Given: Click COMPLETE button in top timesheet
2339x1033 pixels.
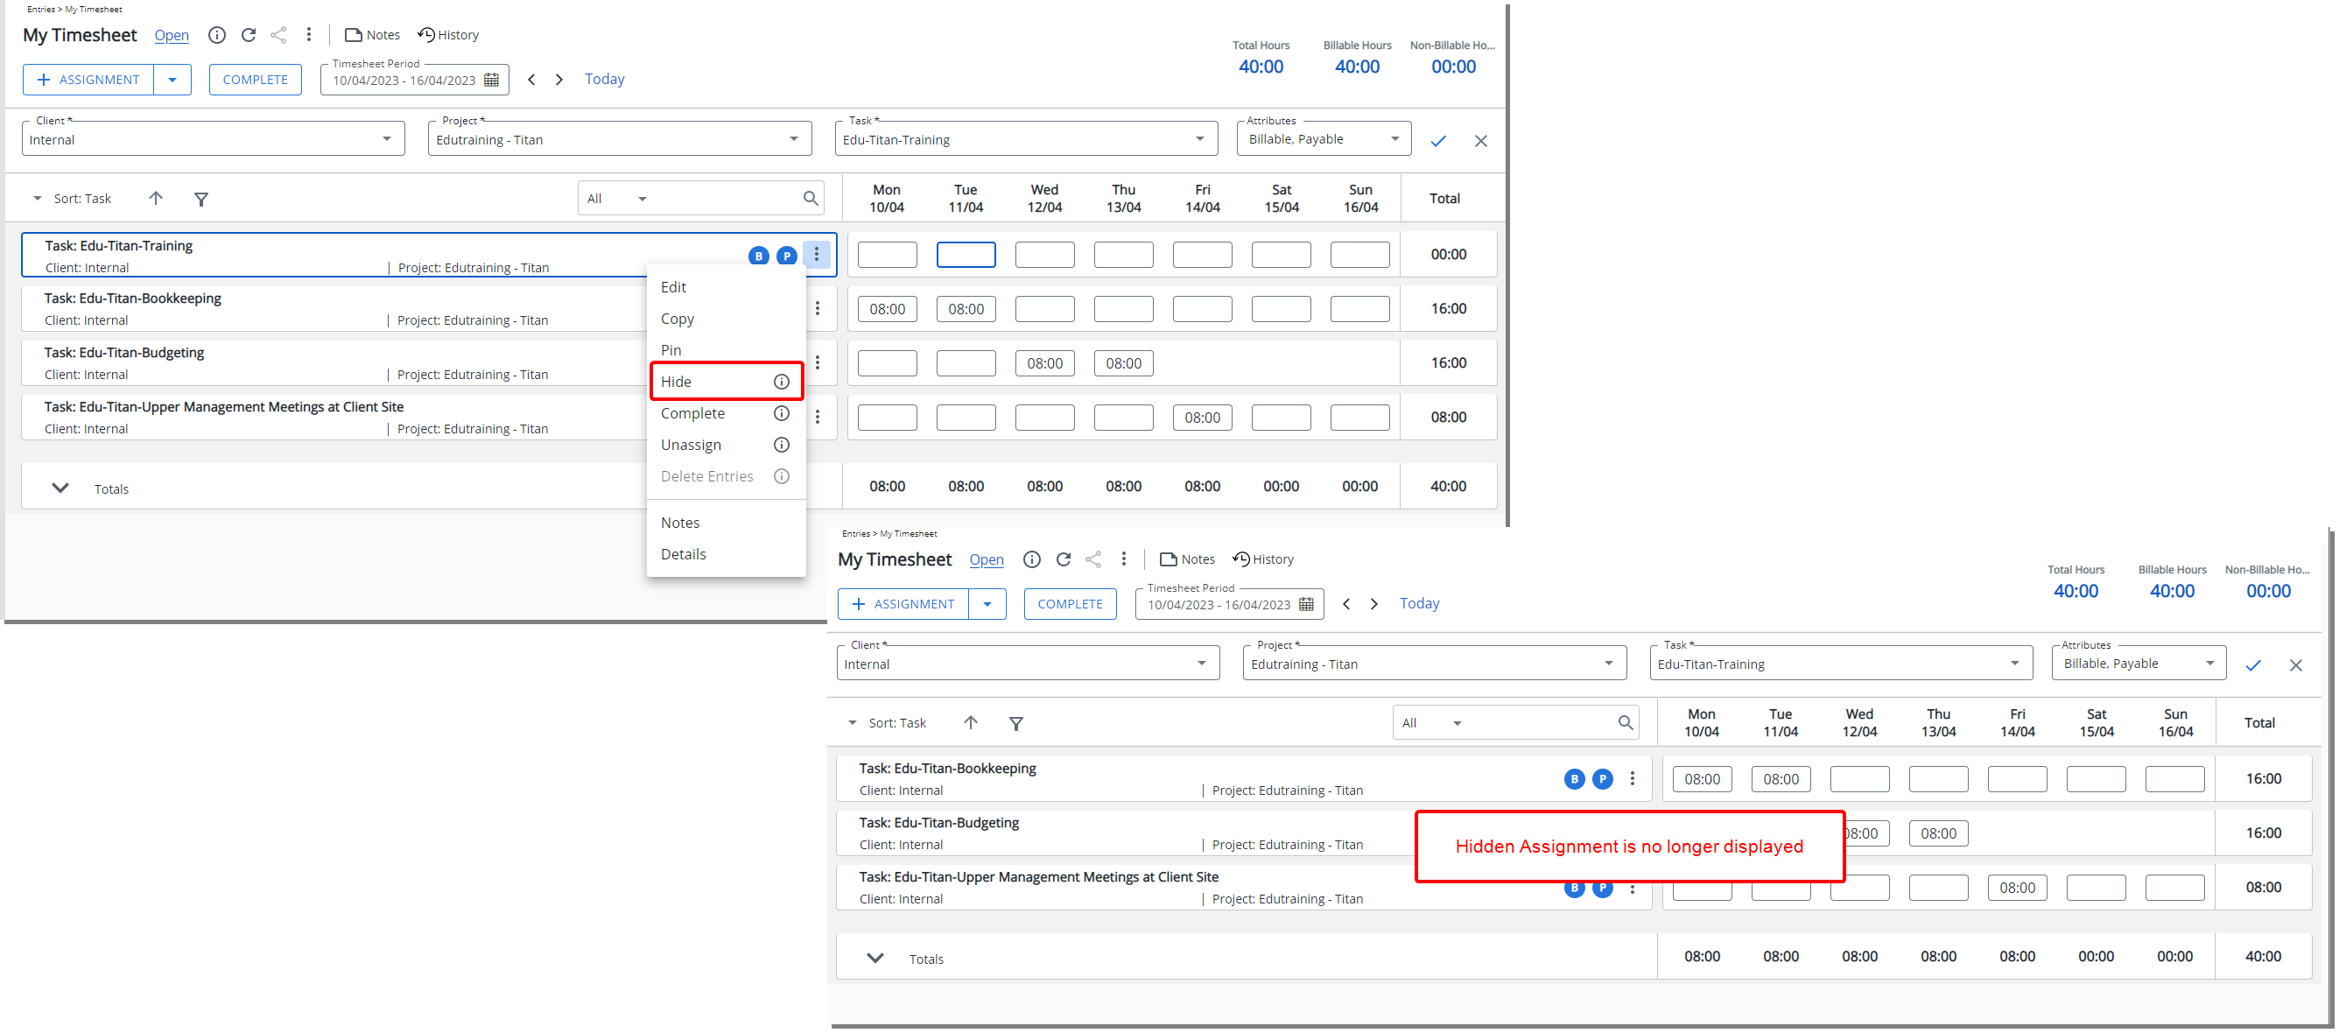Looking at the screenshot, I should pyautogui.click(x=255, y=79).
